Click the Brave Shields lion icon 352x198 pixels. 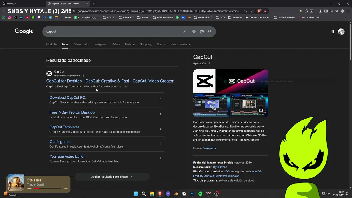coord(259,11)
